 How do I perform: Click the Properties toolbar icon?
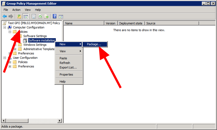34,17
